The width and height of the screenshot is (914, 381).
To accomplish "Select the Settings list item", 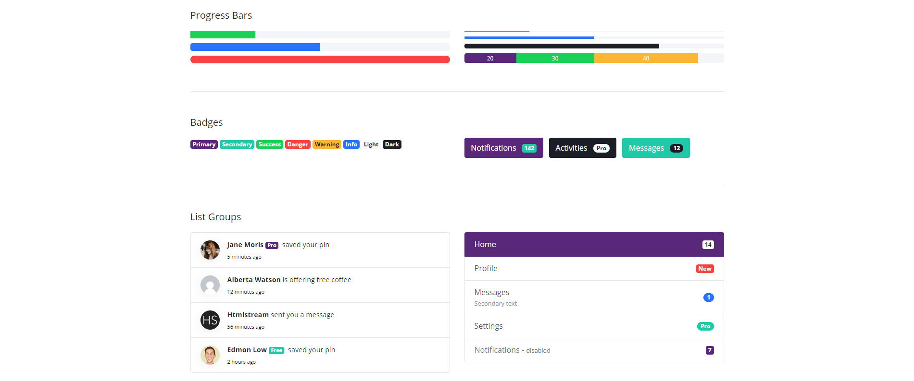I will click(594, 326).
